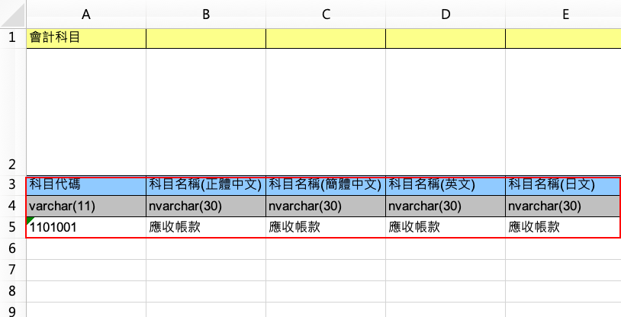Click the column C header
621x317 pixels.
(x=326, y=14)
